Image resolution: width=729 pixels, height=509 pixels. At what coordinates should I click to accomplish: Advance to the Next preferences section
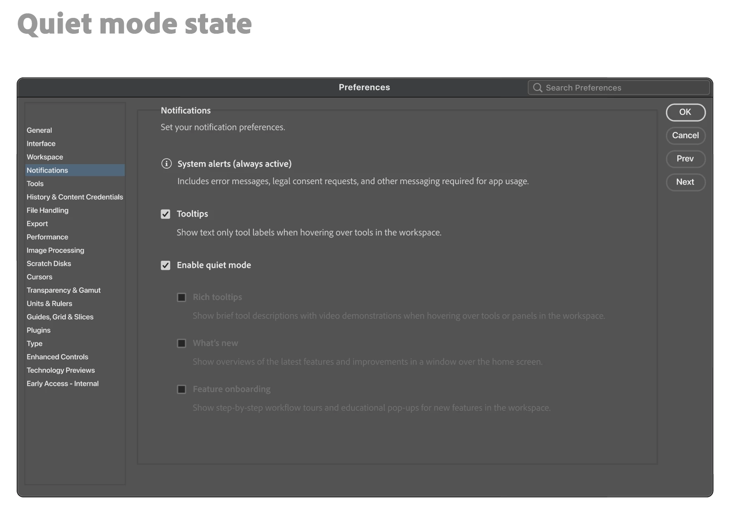pyautogui.click(x=686, y=182)
